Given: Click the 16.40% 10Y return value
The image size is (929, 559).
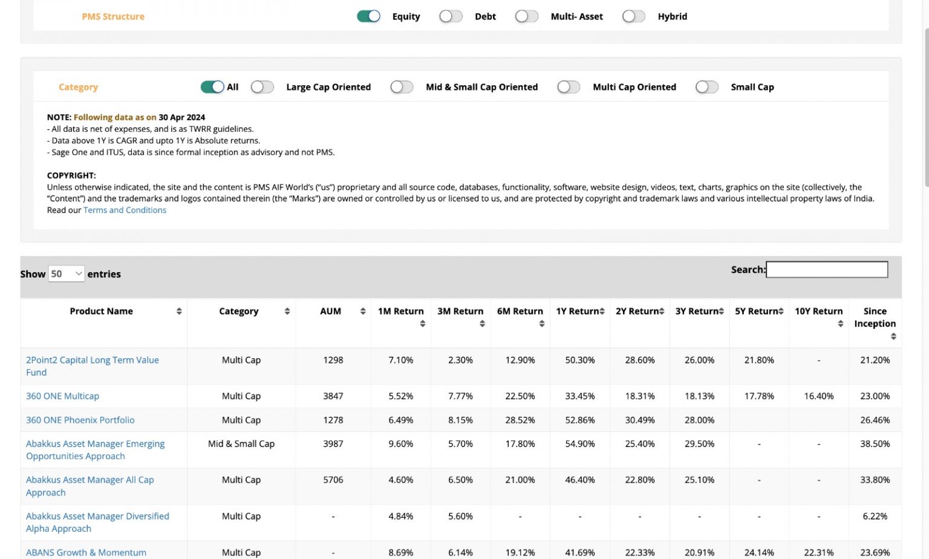Looking at the screenshot, I should pos(819,396).
